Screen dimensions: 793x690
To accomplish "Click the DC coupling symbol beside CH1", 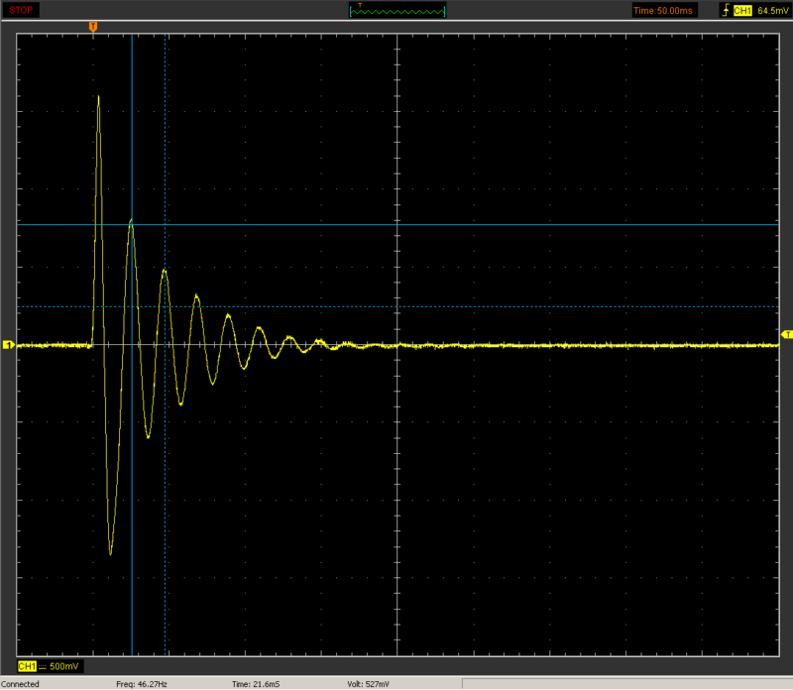I will click(x=43, y=667).
